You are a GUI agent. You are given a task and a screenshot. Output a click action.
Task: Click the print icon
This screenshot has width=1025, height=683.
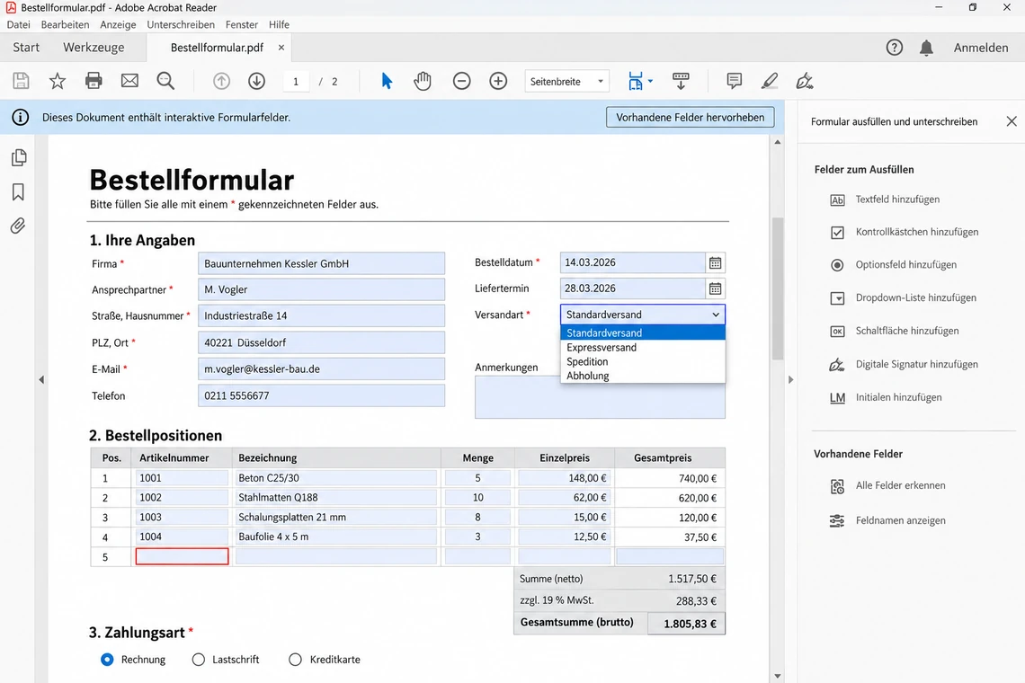click(x=94, y=81)
